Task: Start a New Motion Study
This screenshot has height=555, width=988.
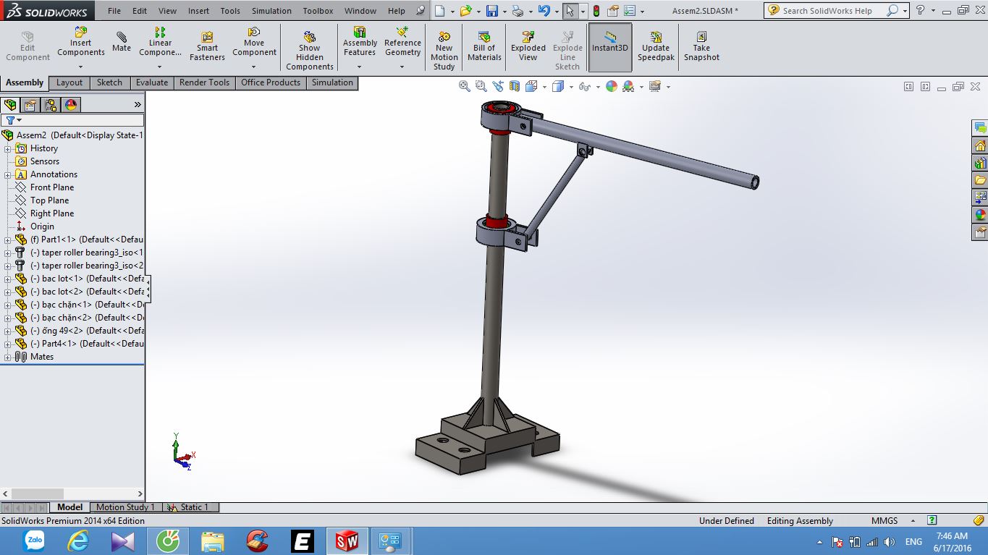Action: (444, 51)
